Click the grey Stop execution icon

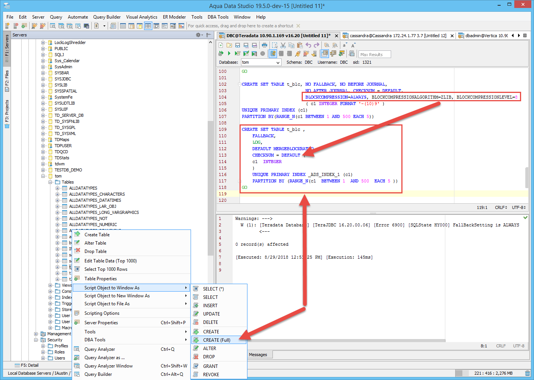(262, 53)
